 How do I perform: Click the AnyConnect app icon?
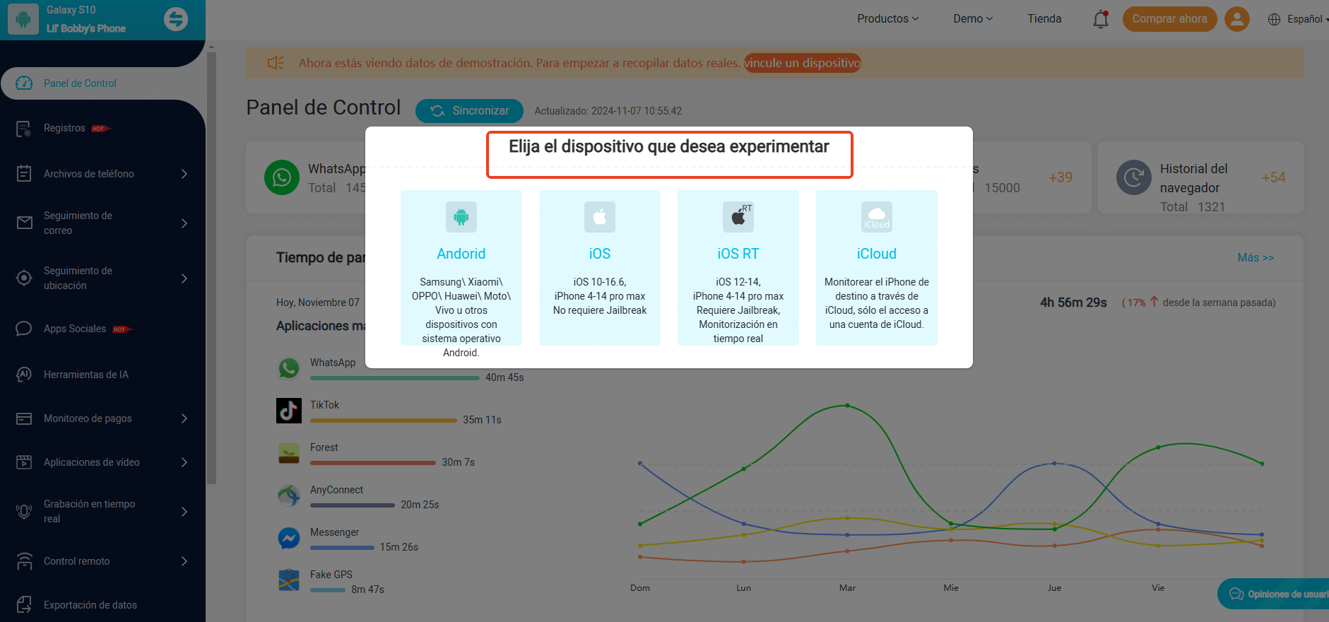click(x=289, y=496)
